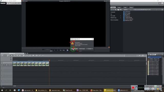Viewport: 164px width, 92px height.
Task: Click Save in the unsaved-project dialog
Action: click(x=74, y=49)
